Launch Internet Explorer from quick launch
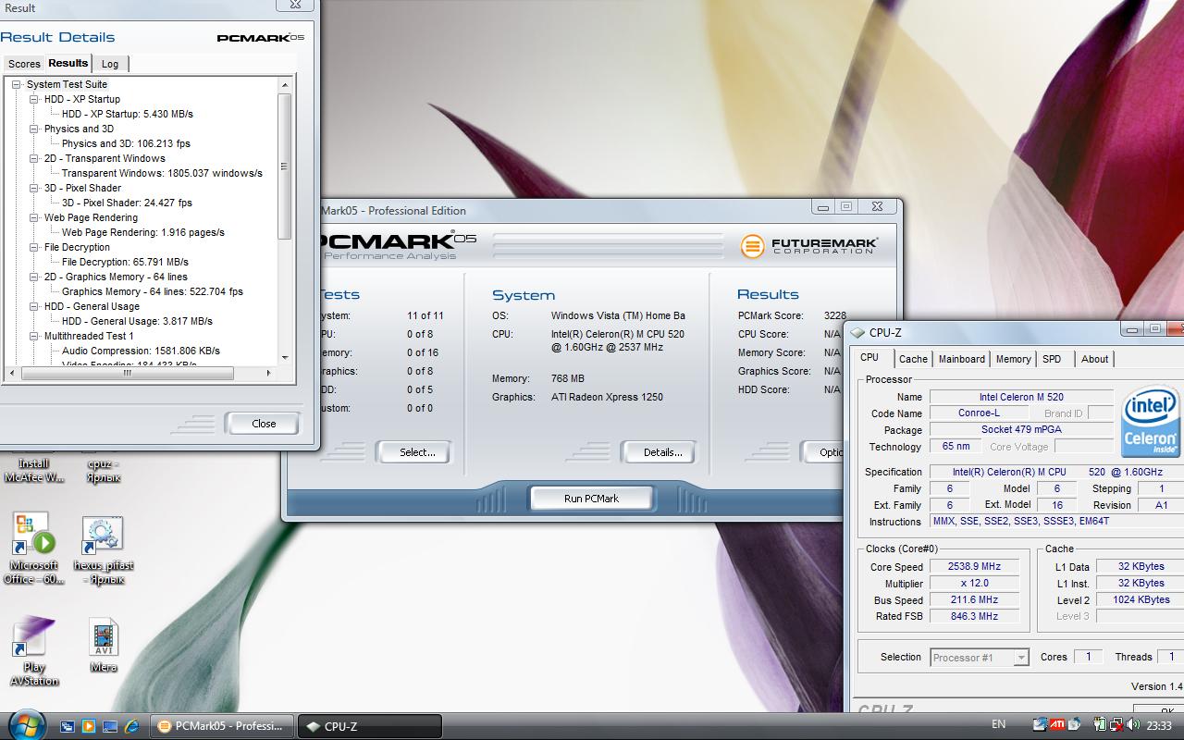The height and width of the screenshot is (740, 1184). pyautogui.click(x=131, y=726)
